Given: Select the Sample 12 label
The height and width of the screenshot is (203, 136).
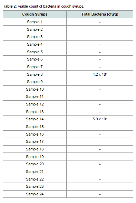Looking at the screenshot, I should point(35,104).
